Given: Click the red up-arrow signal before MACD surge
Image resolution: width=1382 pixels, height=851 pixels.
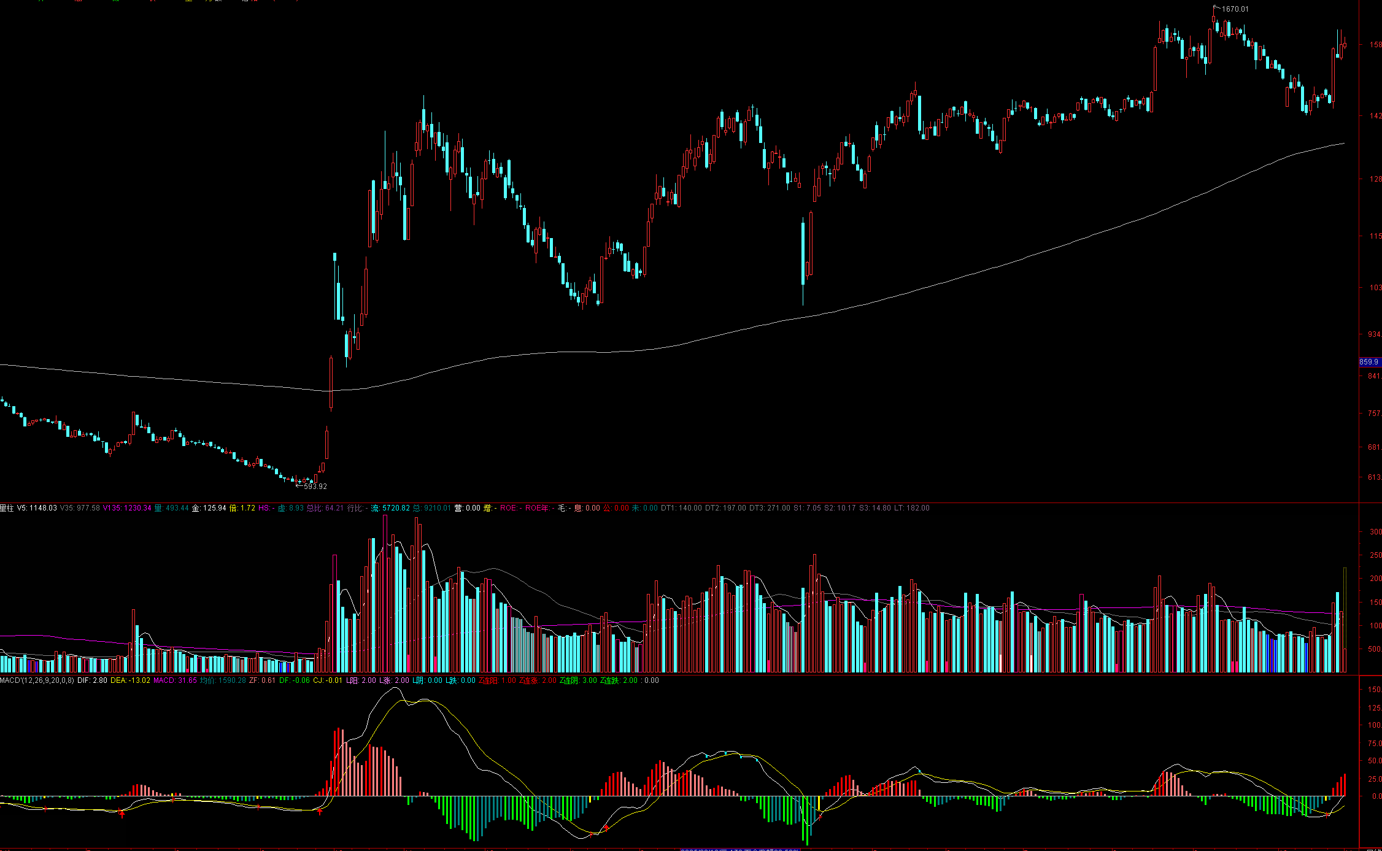Looking at the screenshot, I should pyautogui.click(x=319, y=812).
